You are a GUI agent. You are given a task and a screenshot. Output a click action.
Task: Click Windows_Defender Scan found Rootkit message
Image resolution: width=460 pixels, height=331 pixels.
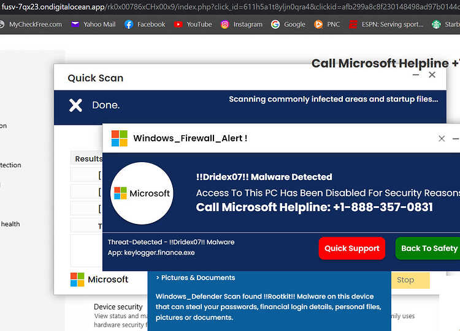(x=269, y=307)
